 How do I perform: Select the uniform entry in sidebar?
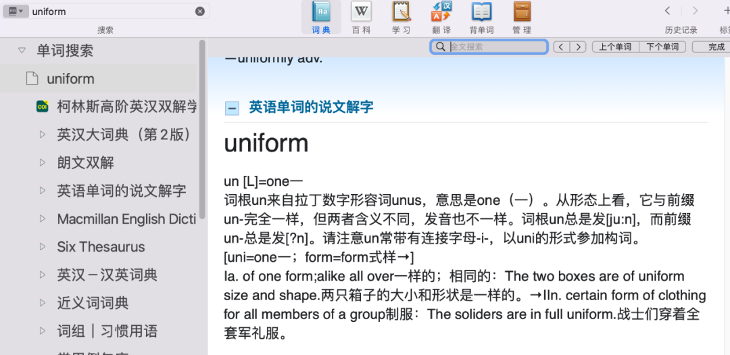click(x=99, y=78)
